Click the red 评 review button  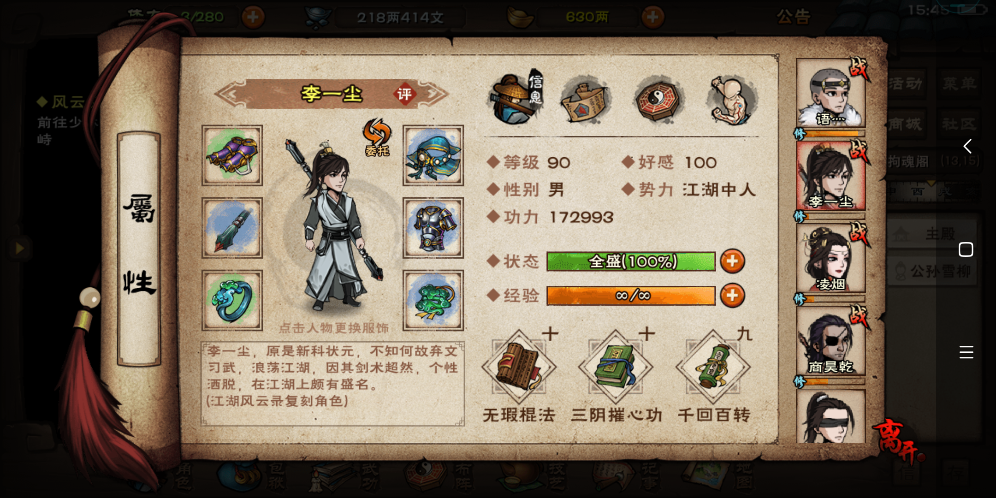coord(404,94)
